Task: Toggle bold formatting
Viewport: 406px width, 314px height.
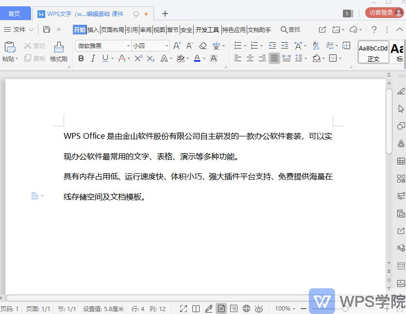Action: (x=81, y=59)
